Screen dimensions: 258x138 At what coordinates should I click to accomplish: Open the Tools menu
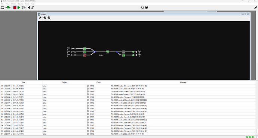(x=27, y=4)
